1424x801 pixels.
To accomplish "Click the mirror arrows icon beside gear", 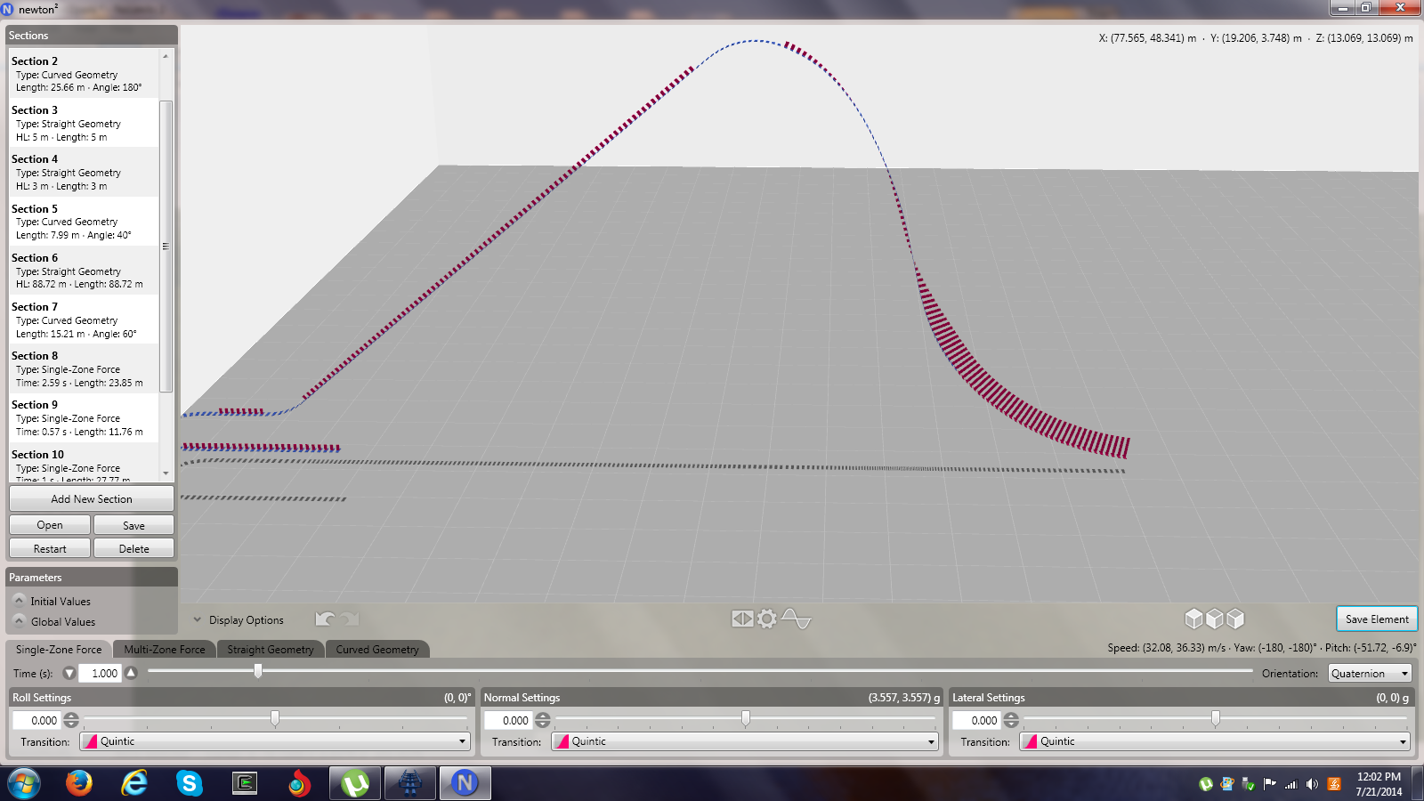I will click(742, 619).
